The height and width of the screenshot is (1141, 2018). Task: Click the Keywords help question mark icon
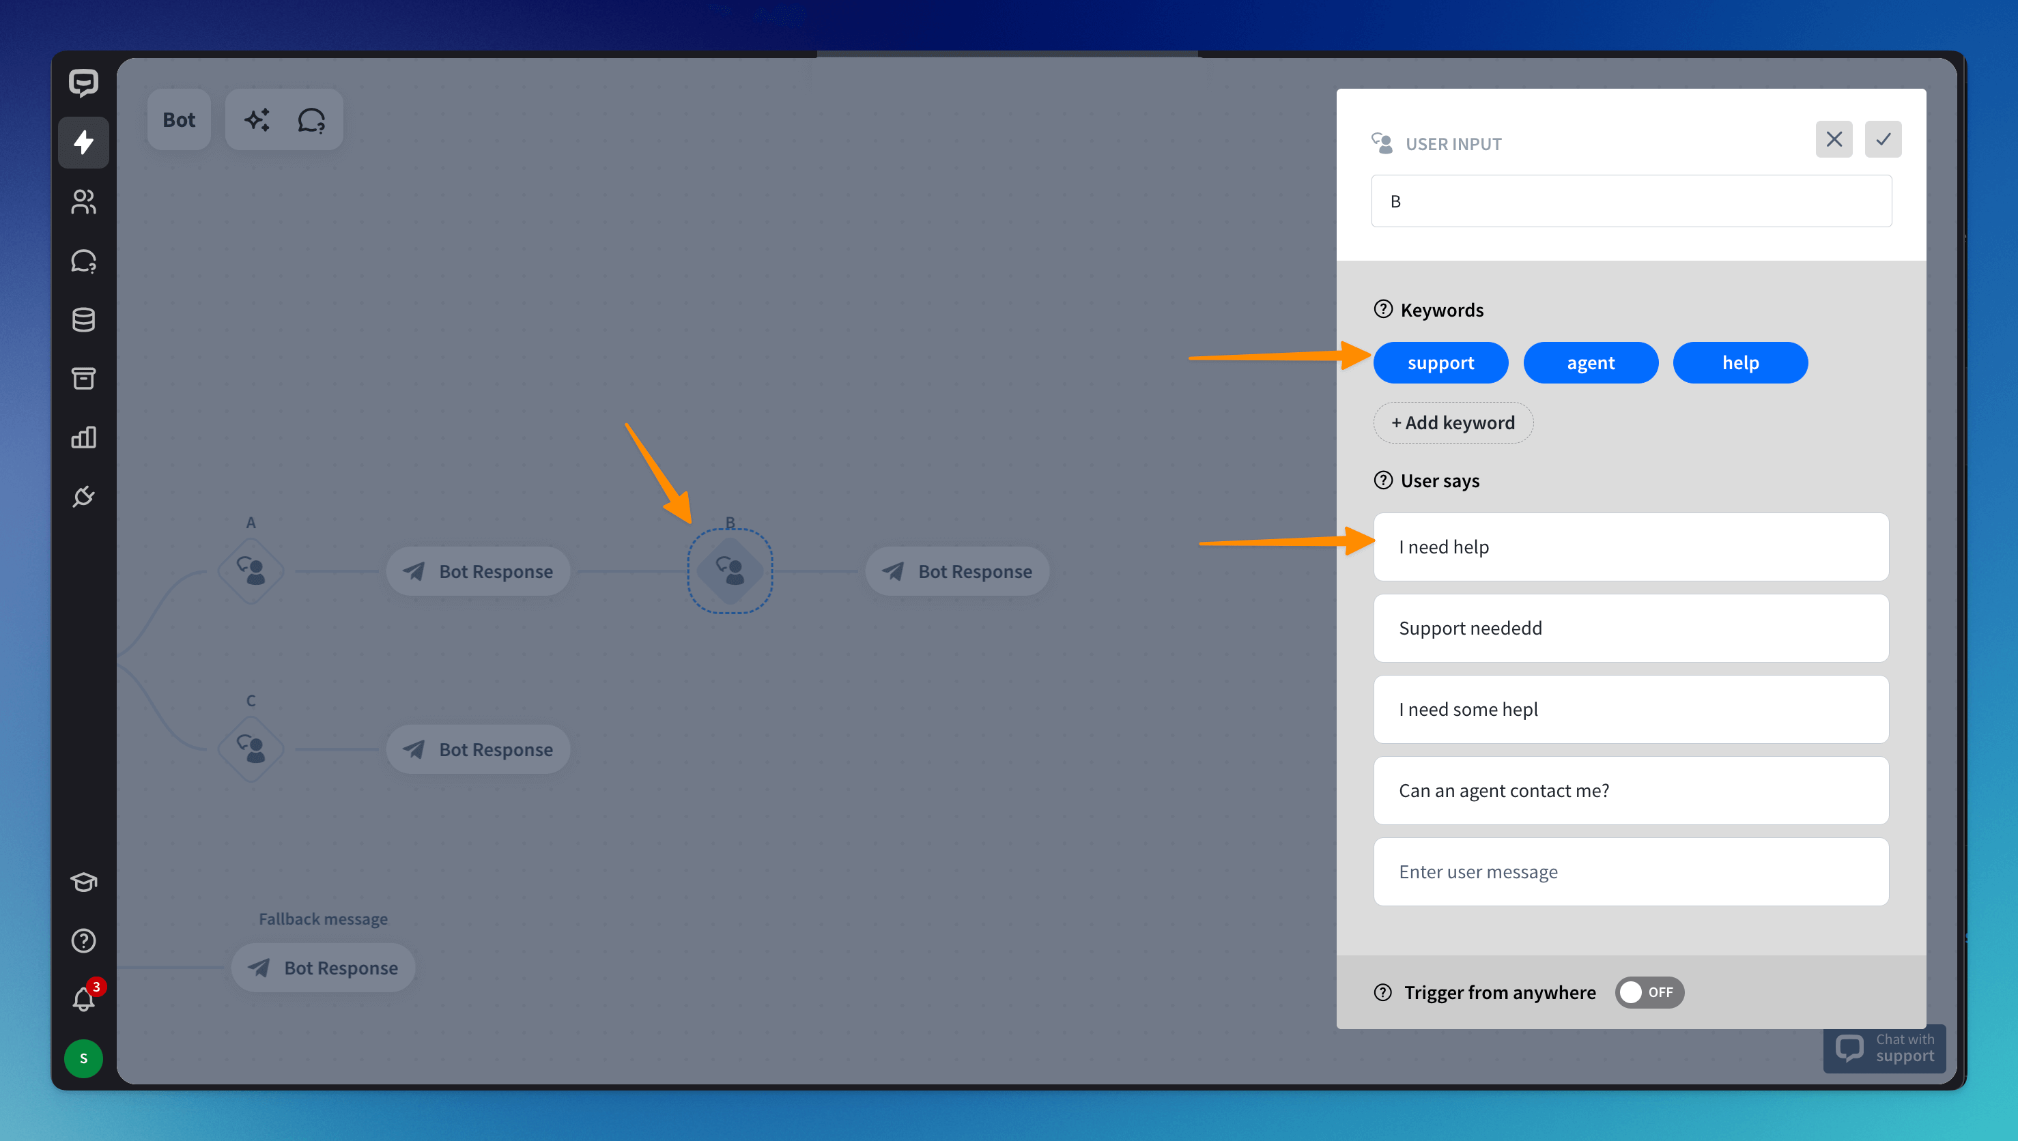pos(1382,310)
